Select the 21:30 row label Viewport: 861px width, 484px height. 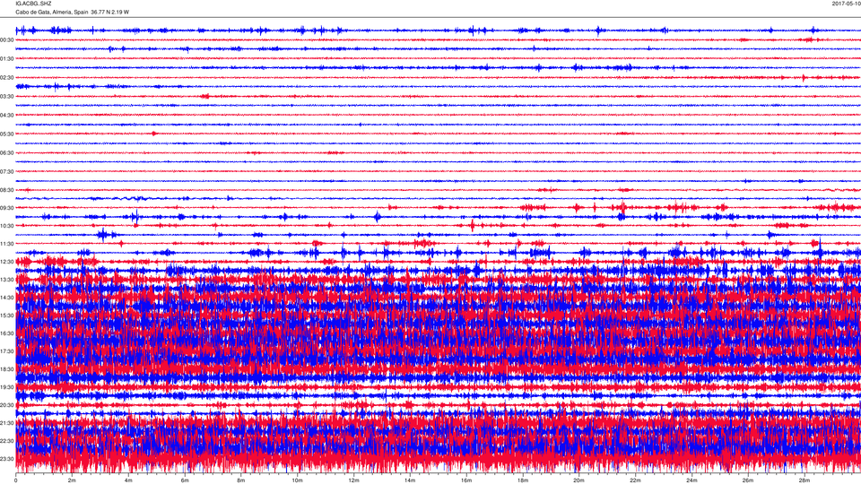click(x=7, y=423)
